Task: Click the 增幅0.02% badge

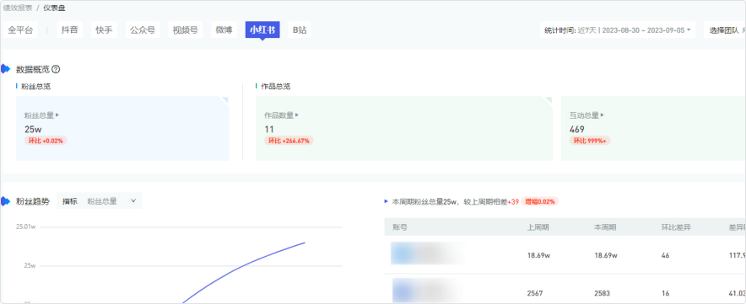Action: tap(540, 201)
